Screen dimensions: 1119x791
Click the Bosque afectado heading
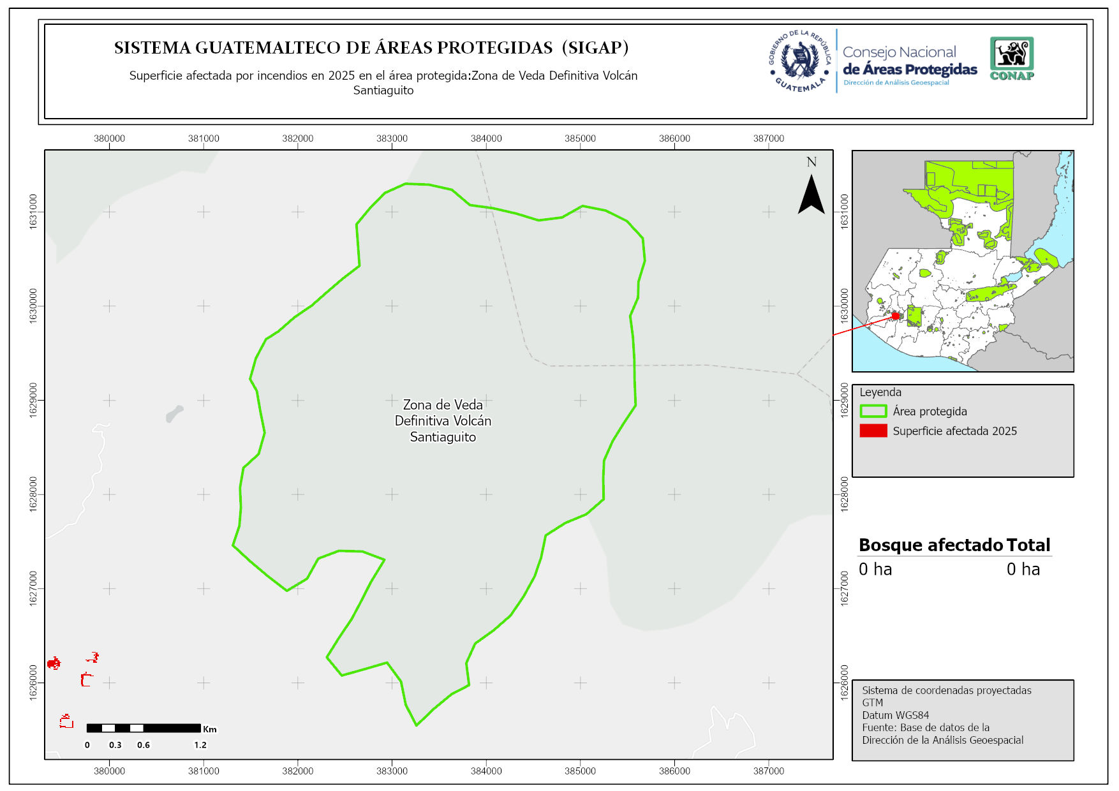[x=931, y=545]
